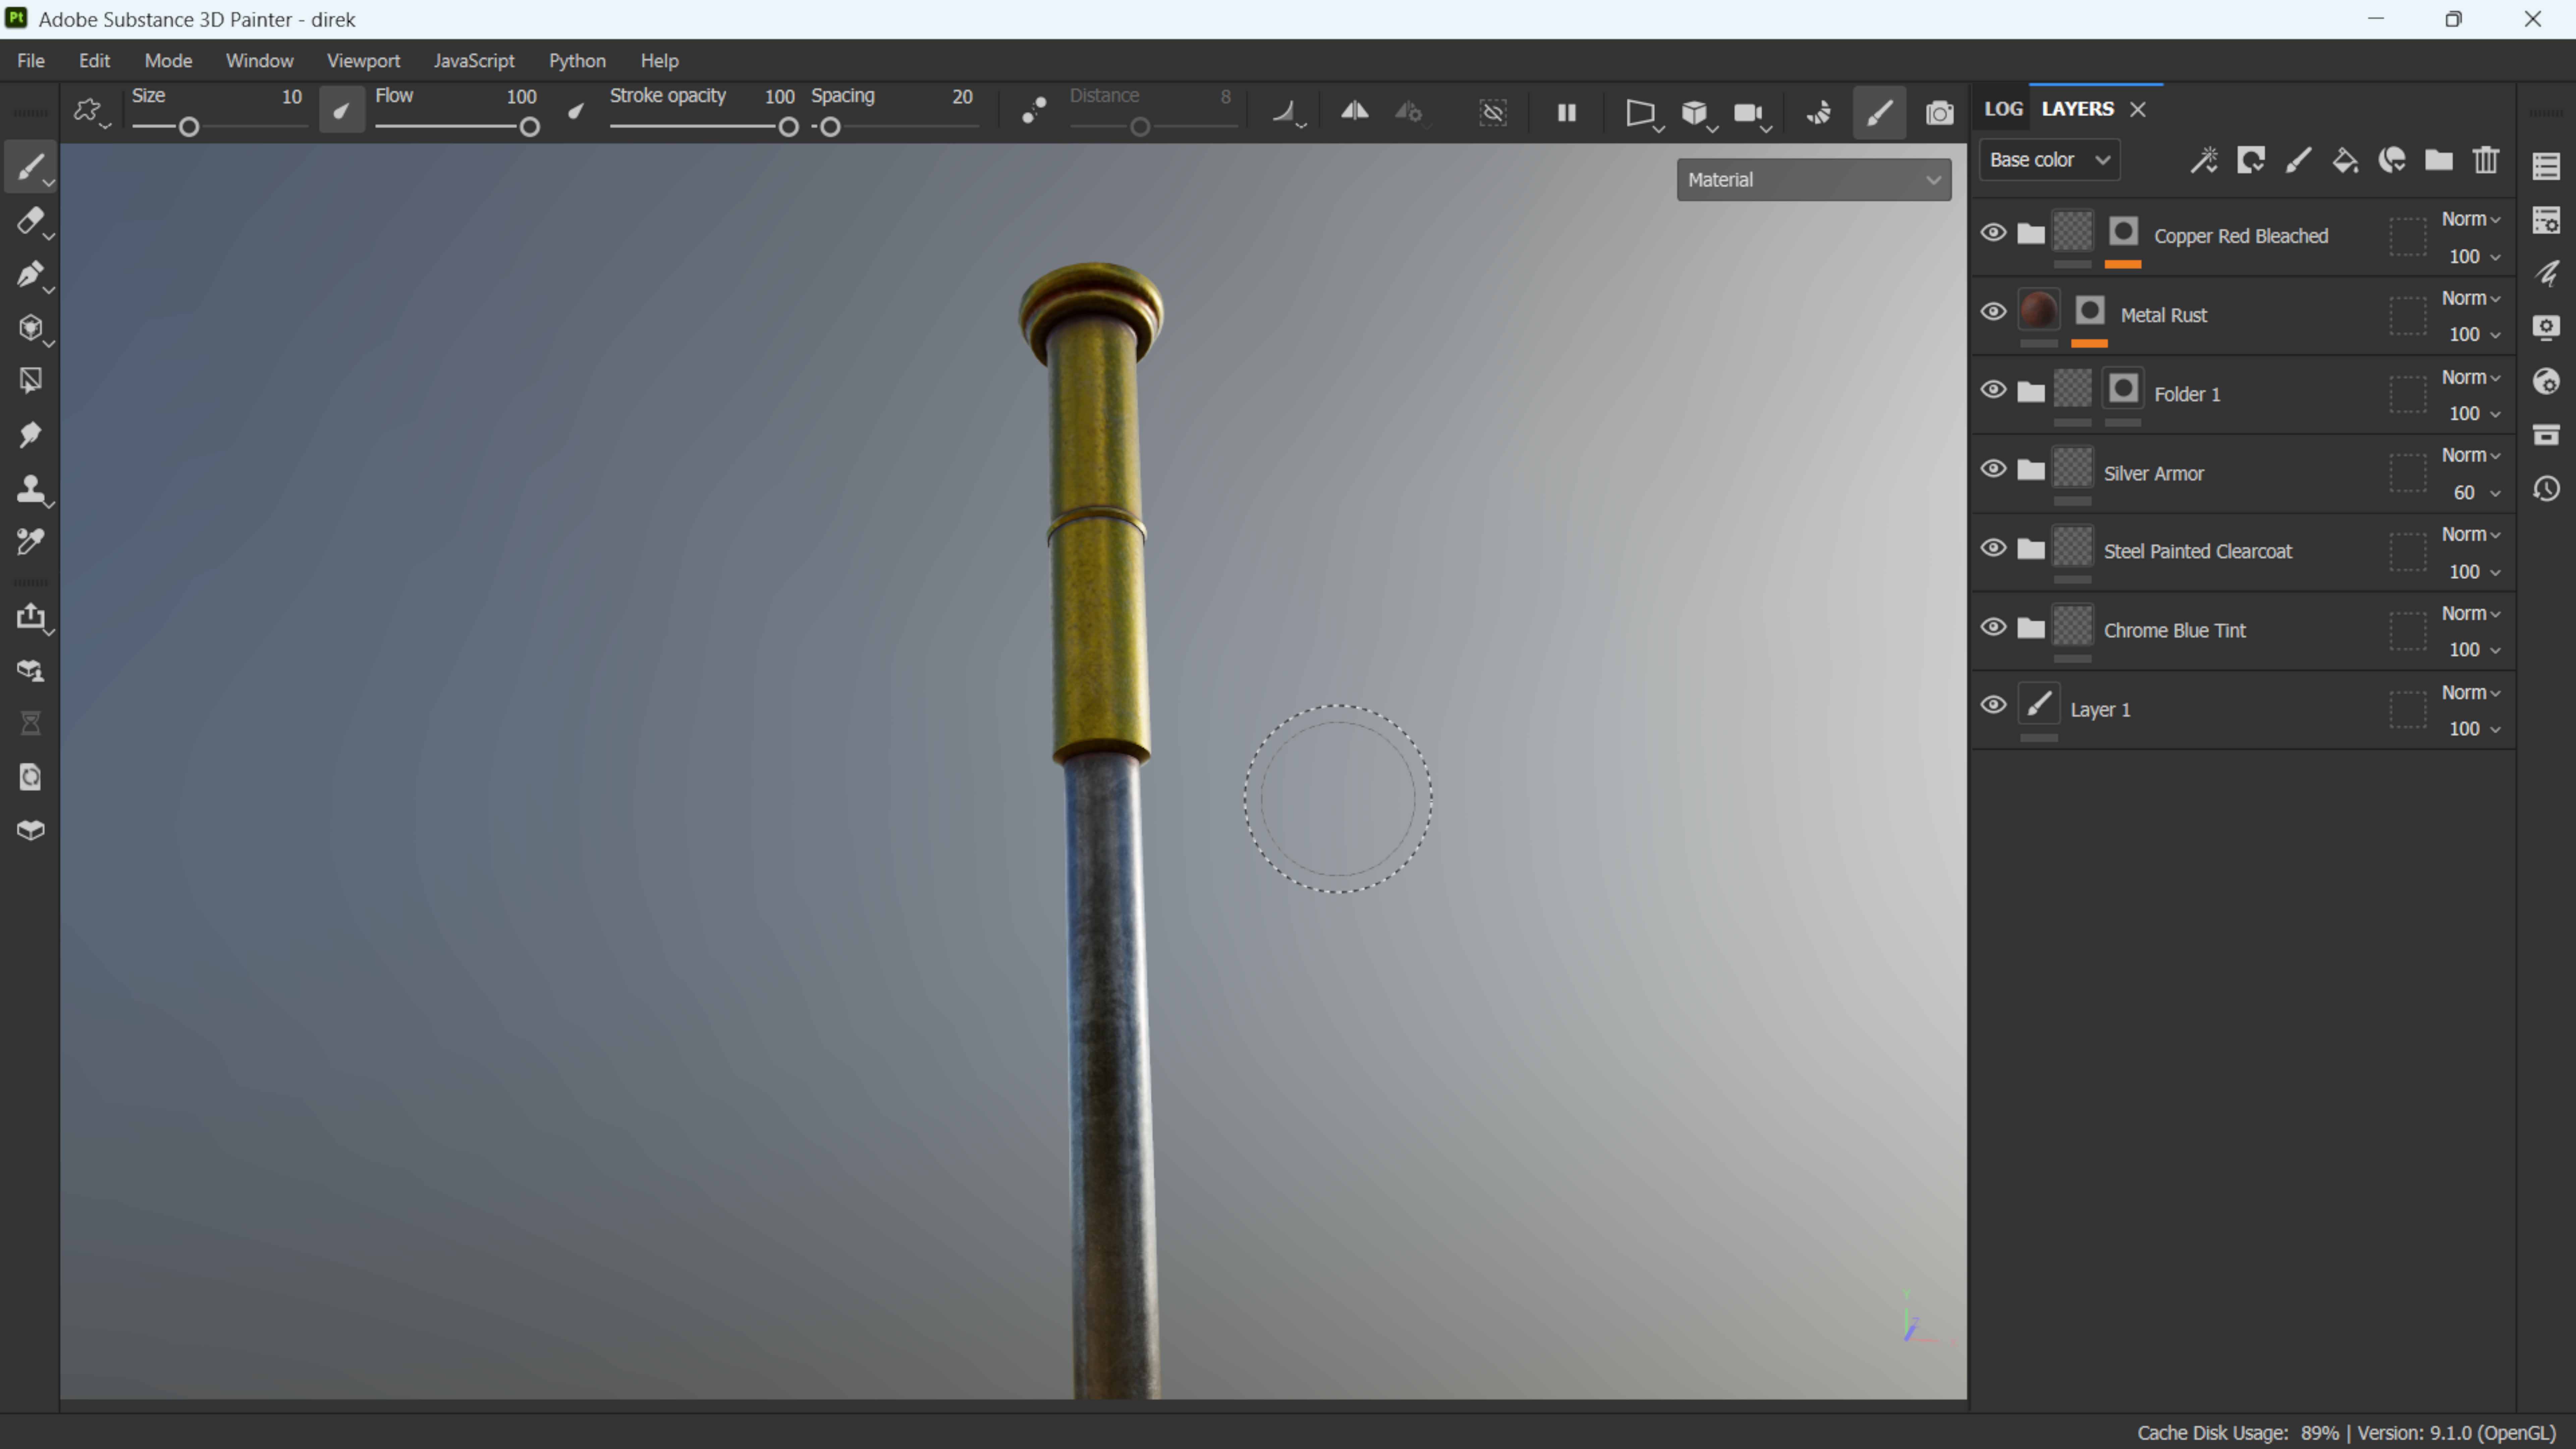The width and height of the screenshot is (2576, 1449).
Task: Open the Base color channel dropdown
Action: (2049, 160)
